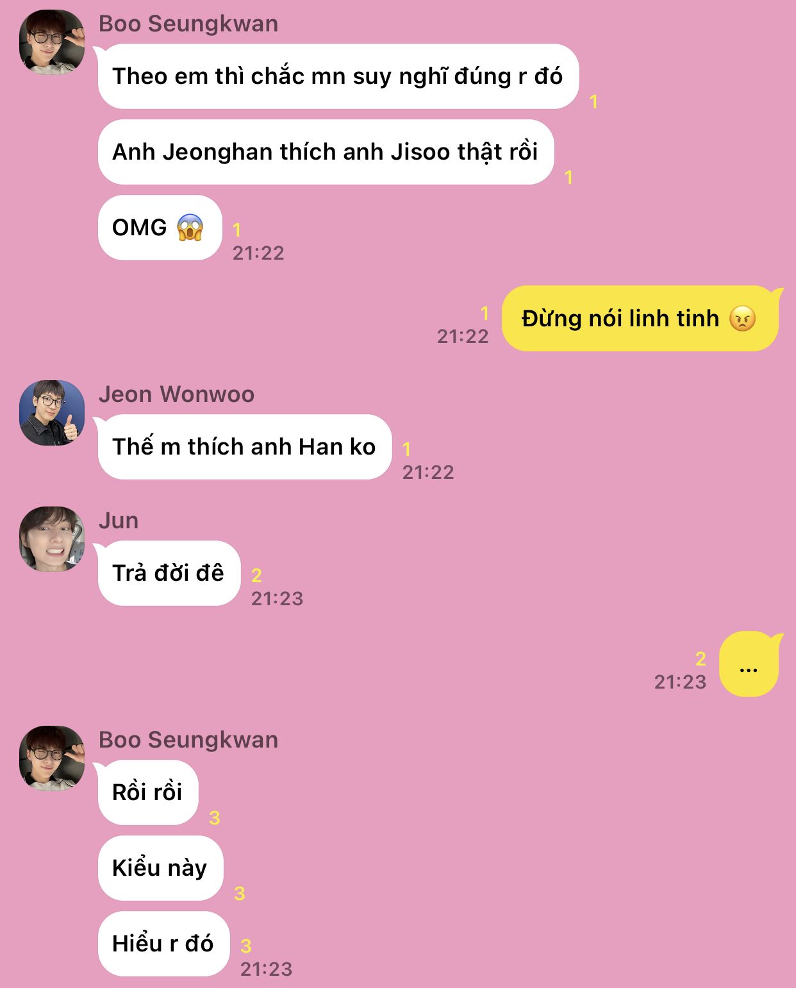Image resolution: width=796 pixels, height=988 pixels.
Task: Click top 'Boo Seungkwan' name label
Action: coord(188,24)
